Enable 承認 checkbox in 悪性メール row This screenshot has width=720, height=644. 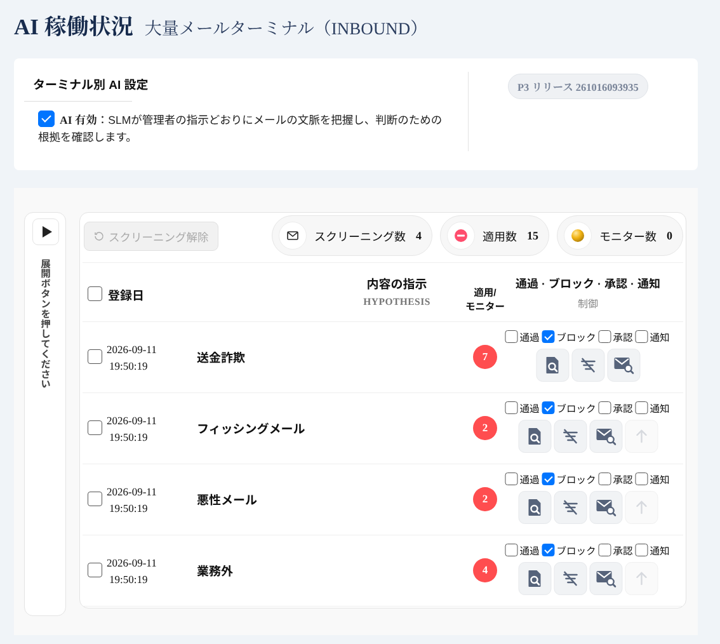point(604,479)
